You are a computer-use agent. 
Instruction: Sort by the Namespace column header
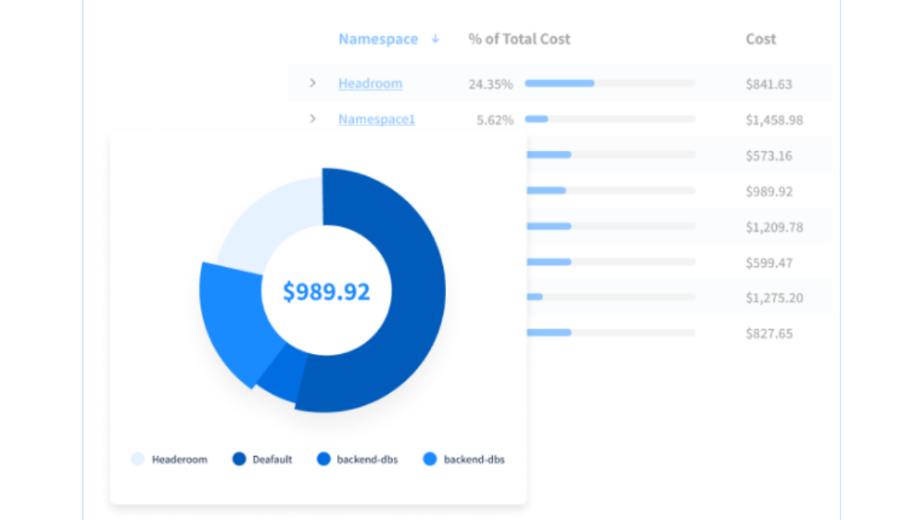click(x=378, y=39)
